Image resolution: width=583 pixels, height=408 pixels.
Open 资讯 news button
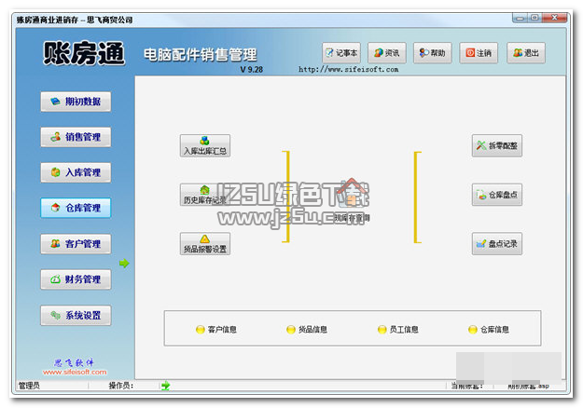click(x=387, y=53)
